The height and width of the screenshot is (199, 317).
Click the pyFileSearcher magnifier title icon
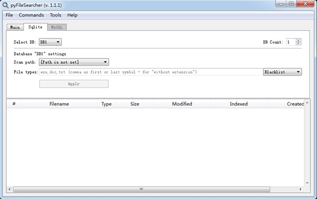point(5,5)
